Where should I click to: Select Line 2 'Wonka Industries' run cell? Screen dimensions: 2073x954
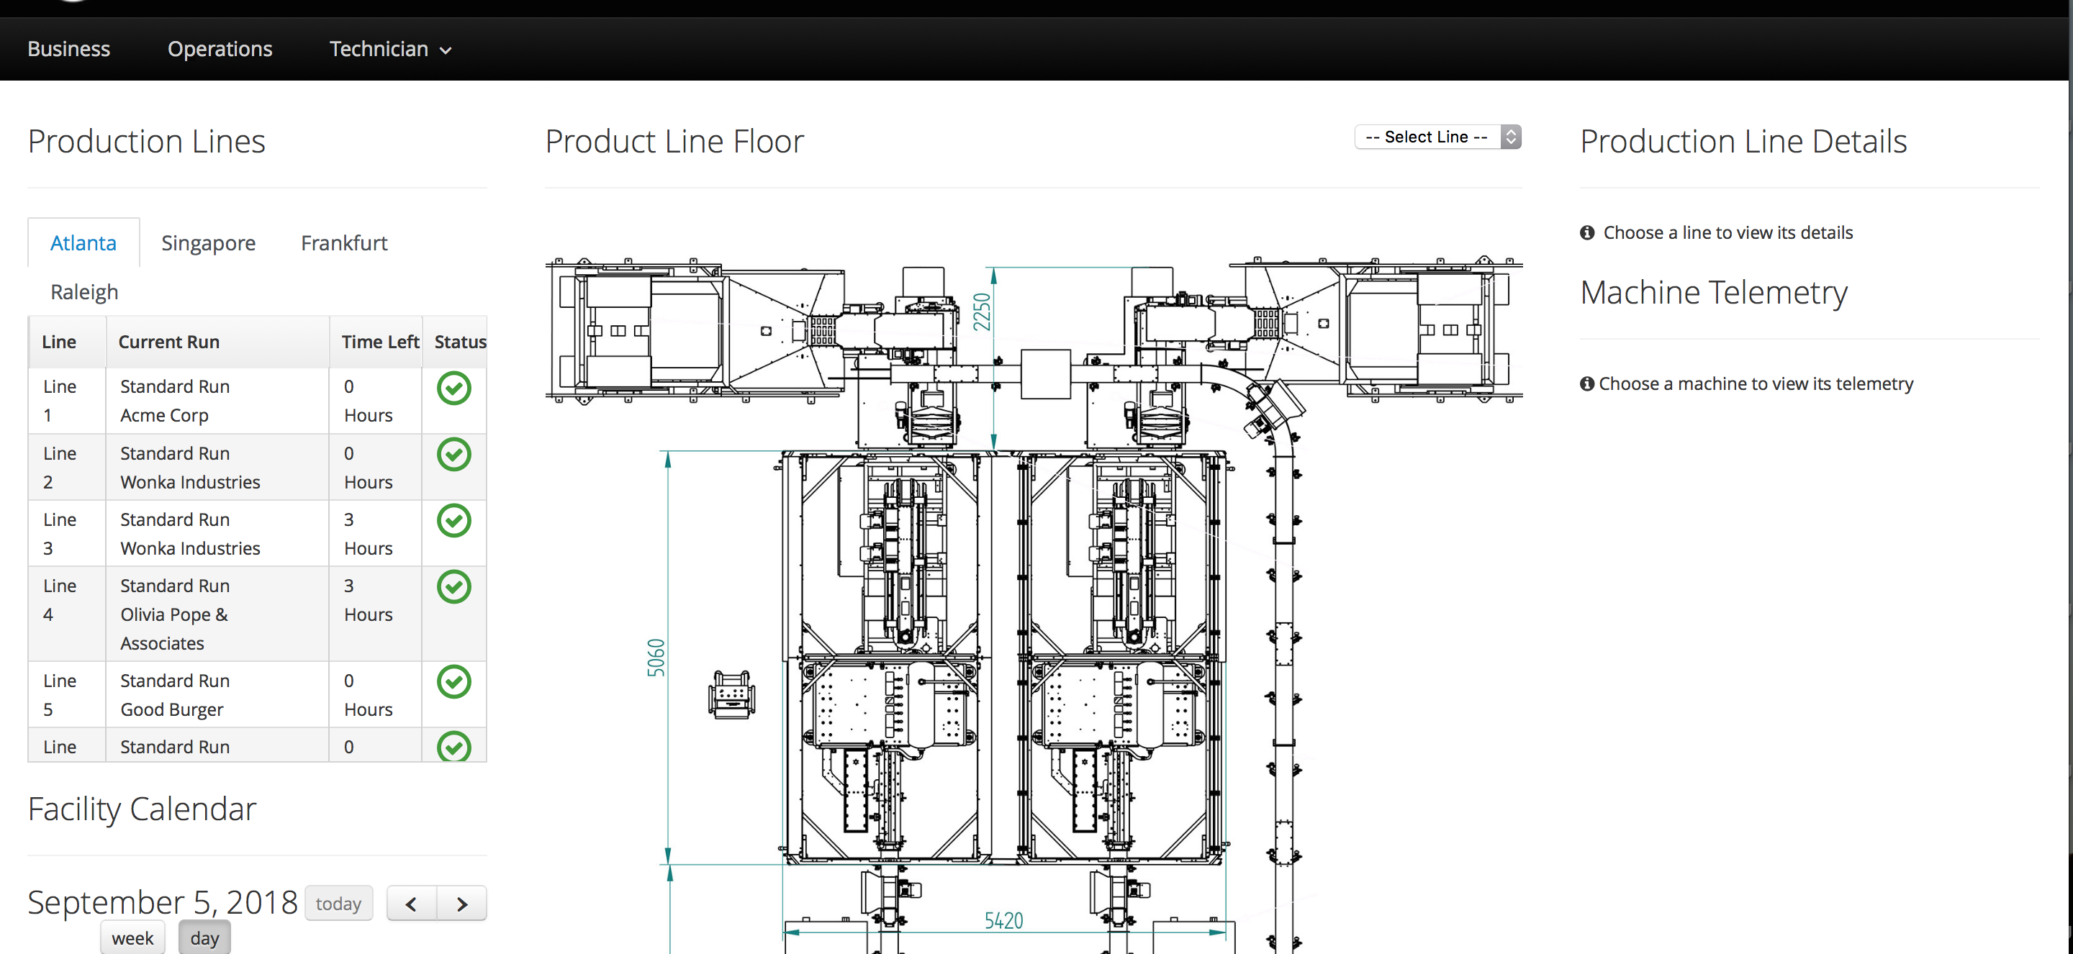217,468
